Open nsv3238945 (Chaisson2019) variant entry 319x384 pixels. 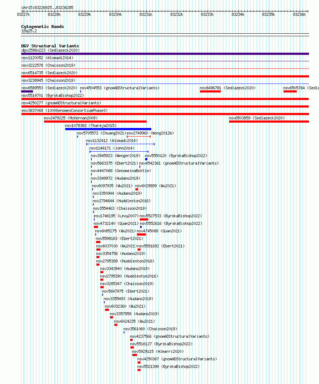48,81
